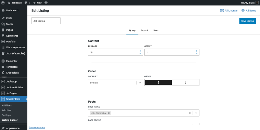
Task: Focus the Offset number field
Action: (172, 52)
